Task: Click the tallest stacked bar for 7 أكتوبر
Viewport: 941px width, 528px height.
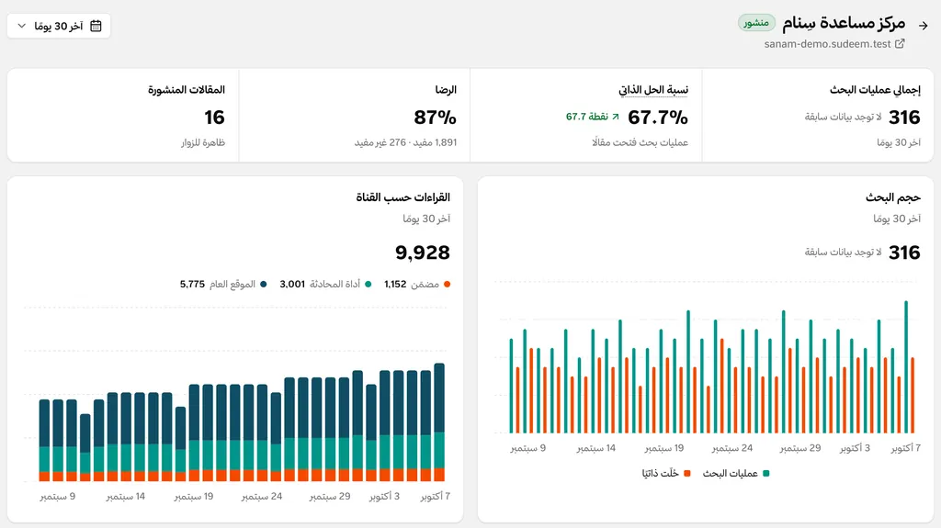Action: point(439,422)
